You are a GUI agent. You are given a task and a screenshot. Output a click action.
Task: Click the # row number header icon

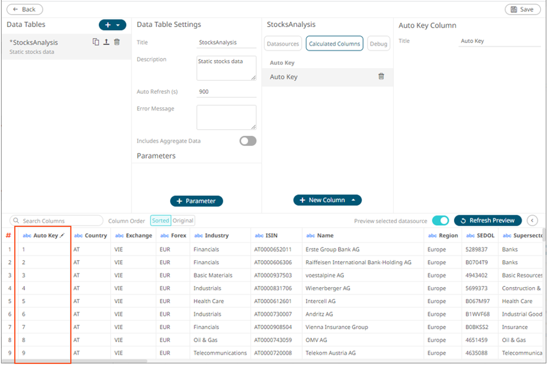tap(8, 235)
